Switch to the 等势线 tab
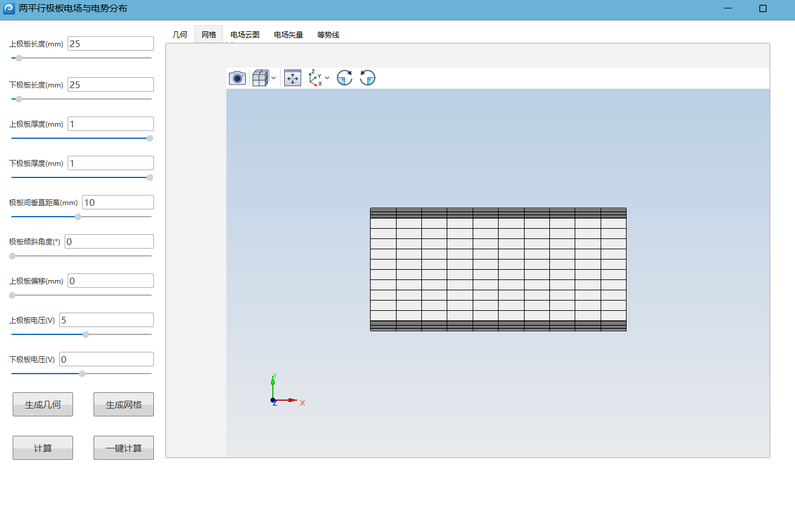795x516 pixels. [328, 35]
